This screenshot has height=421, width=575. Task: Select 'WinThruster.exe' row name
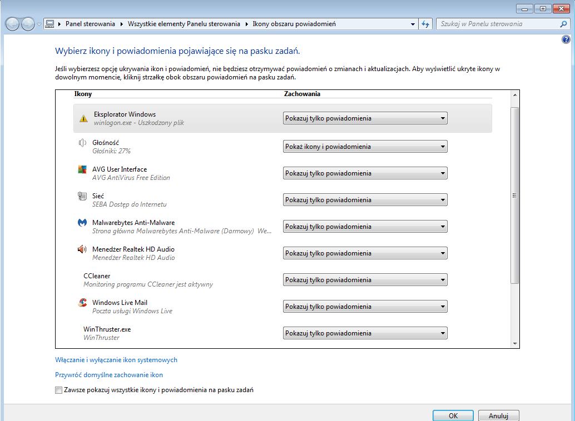107,329
